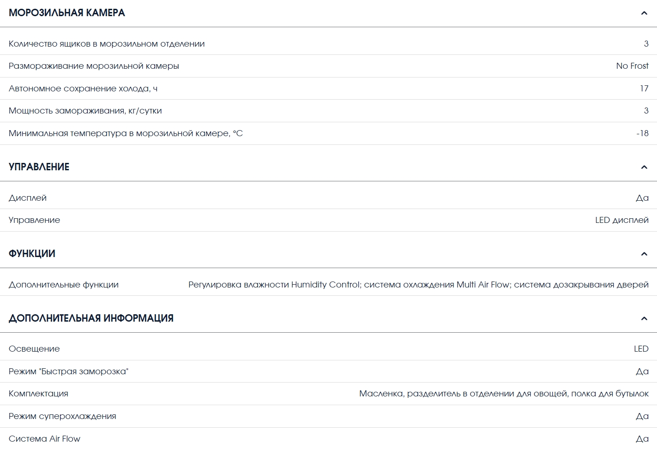Collapse the Морозильная камера section chevron
Viewport: 657px width, 449px height.
pyautogui.click(x=644, y=13)
